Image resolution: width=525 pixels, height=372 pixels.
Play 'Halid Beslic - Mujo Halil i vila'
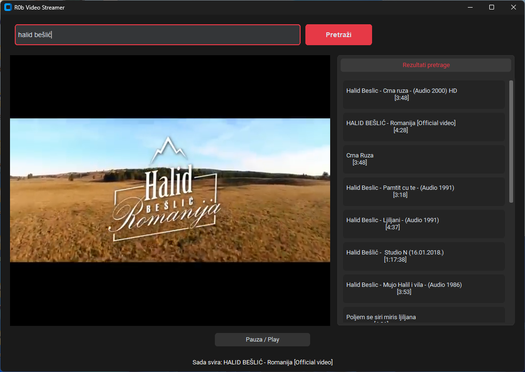pyautogui.click(x=424, y=289)
